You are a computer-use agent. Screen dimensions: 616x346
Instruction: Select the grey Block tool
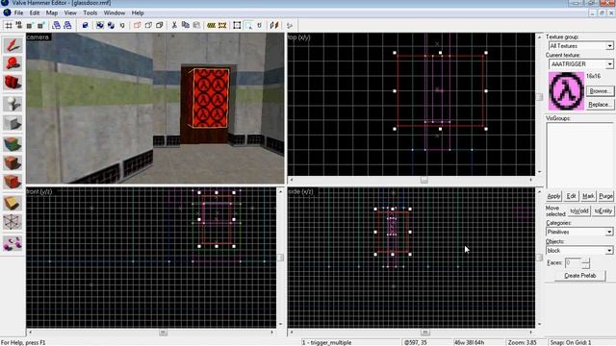(x=13, y=123)
